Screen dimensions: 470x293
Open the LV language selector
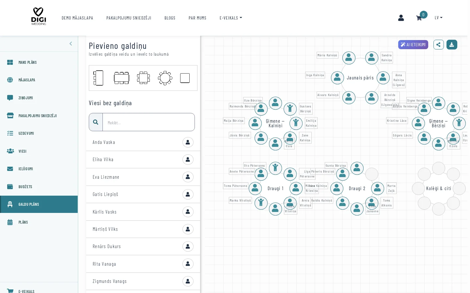pyautogui.click(x=438, y=18)
